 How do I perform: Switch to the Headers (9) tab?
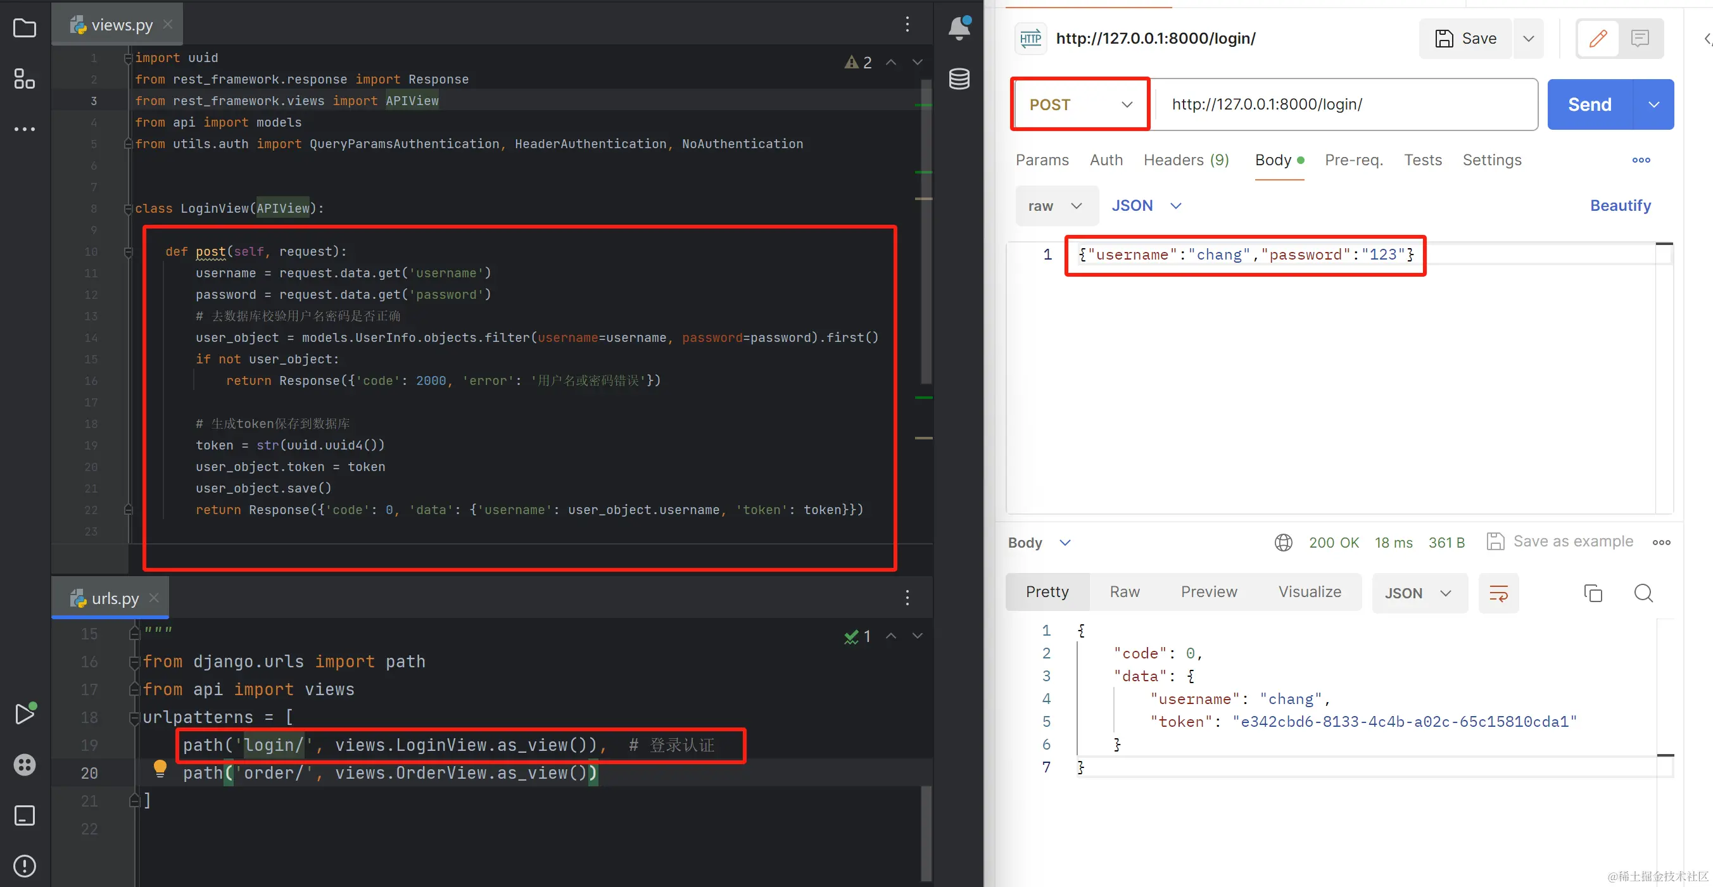pos(1185,160)
